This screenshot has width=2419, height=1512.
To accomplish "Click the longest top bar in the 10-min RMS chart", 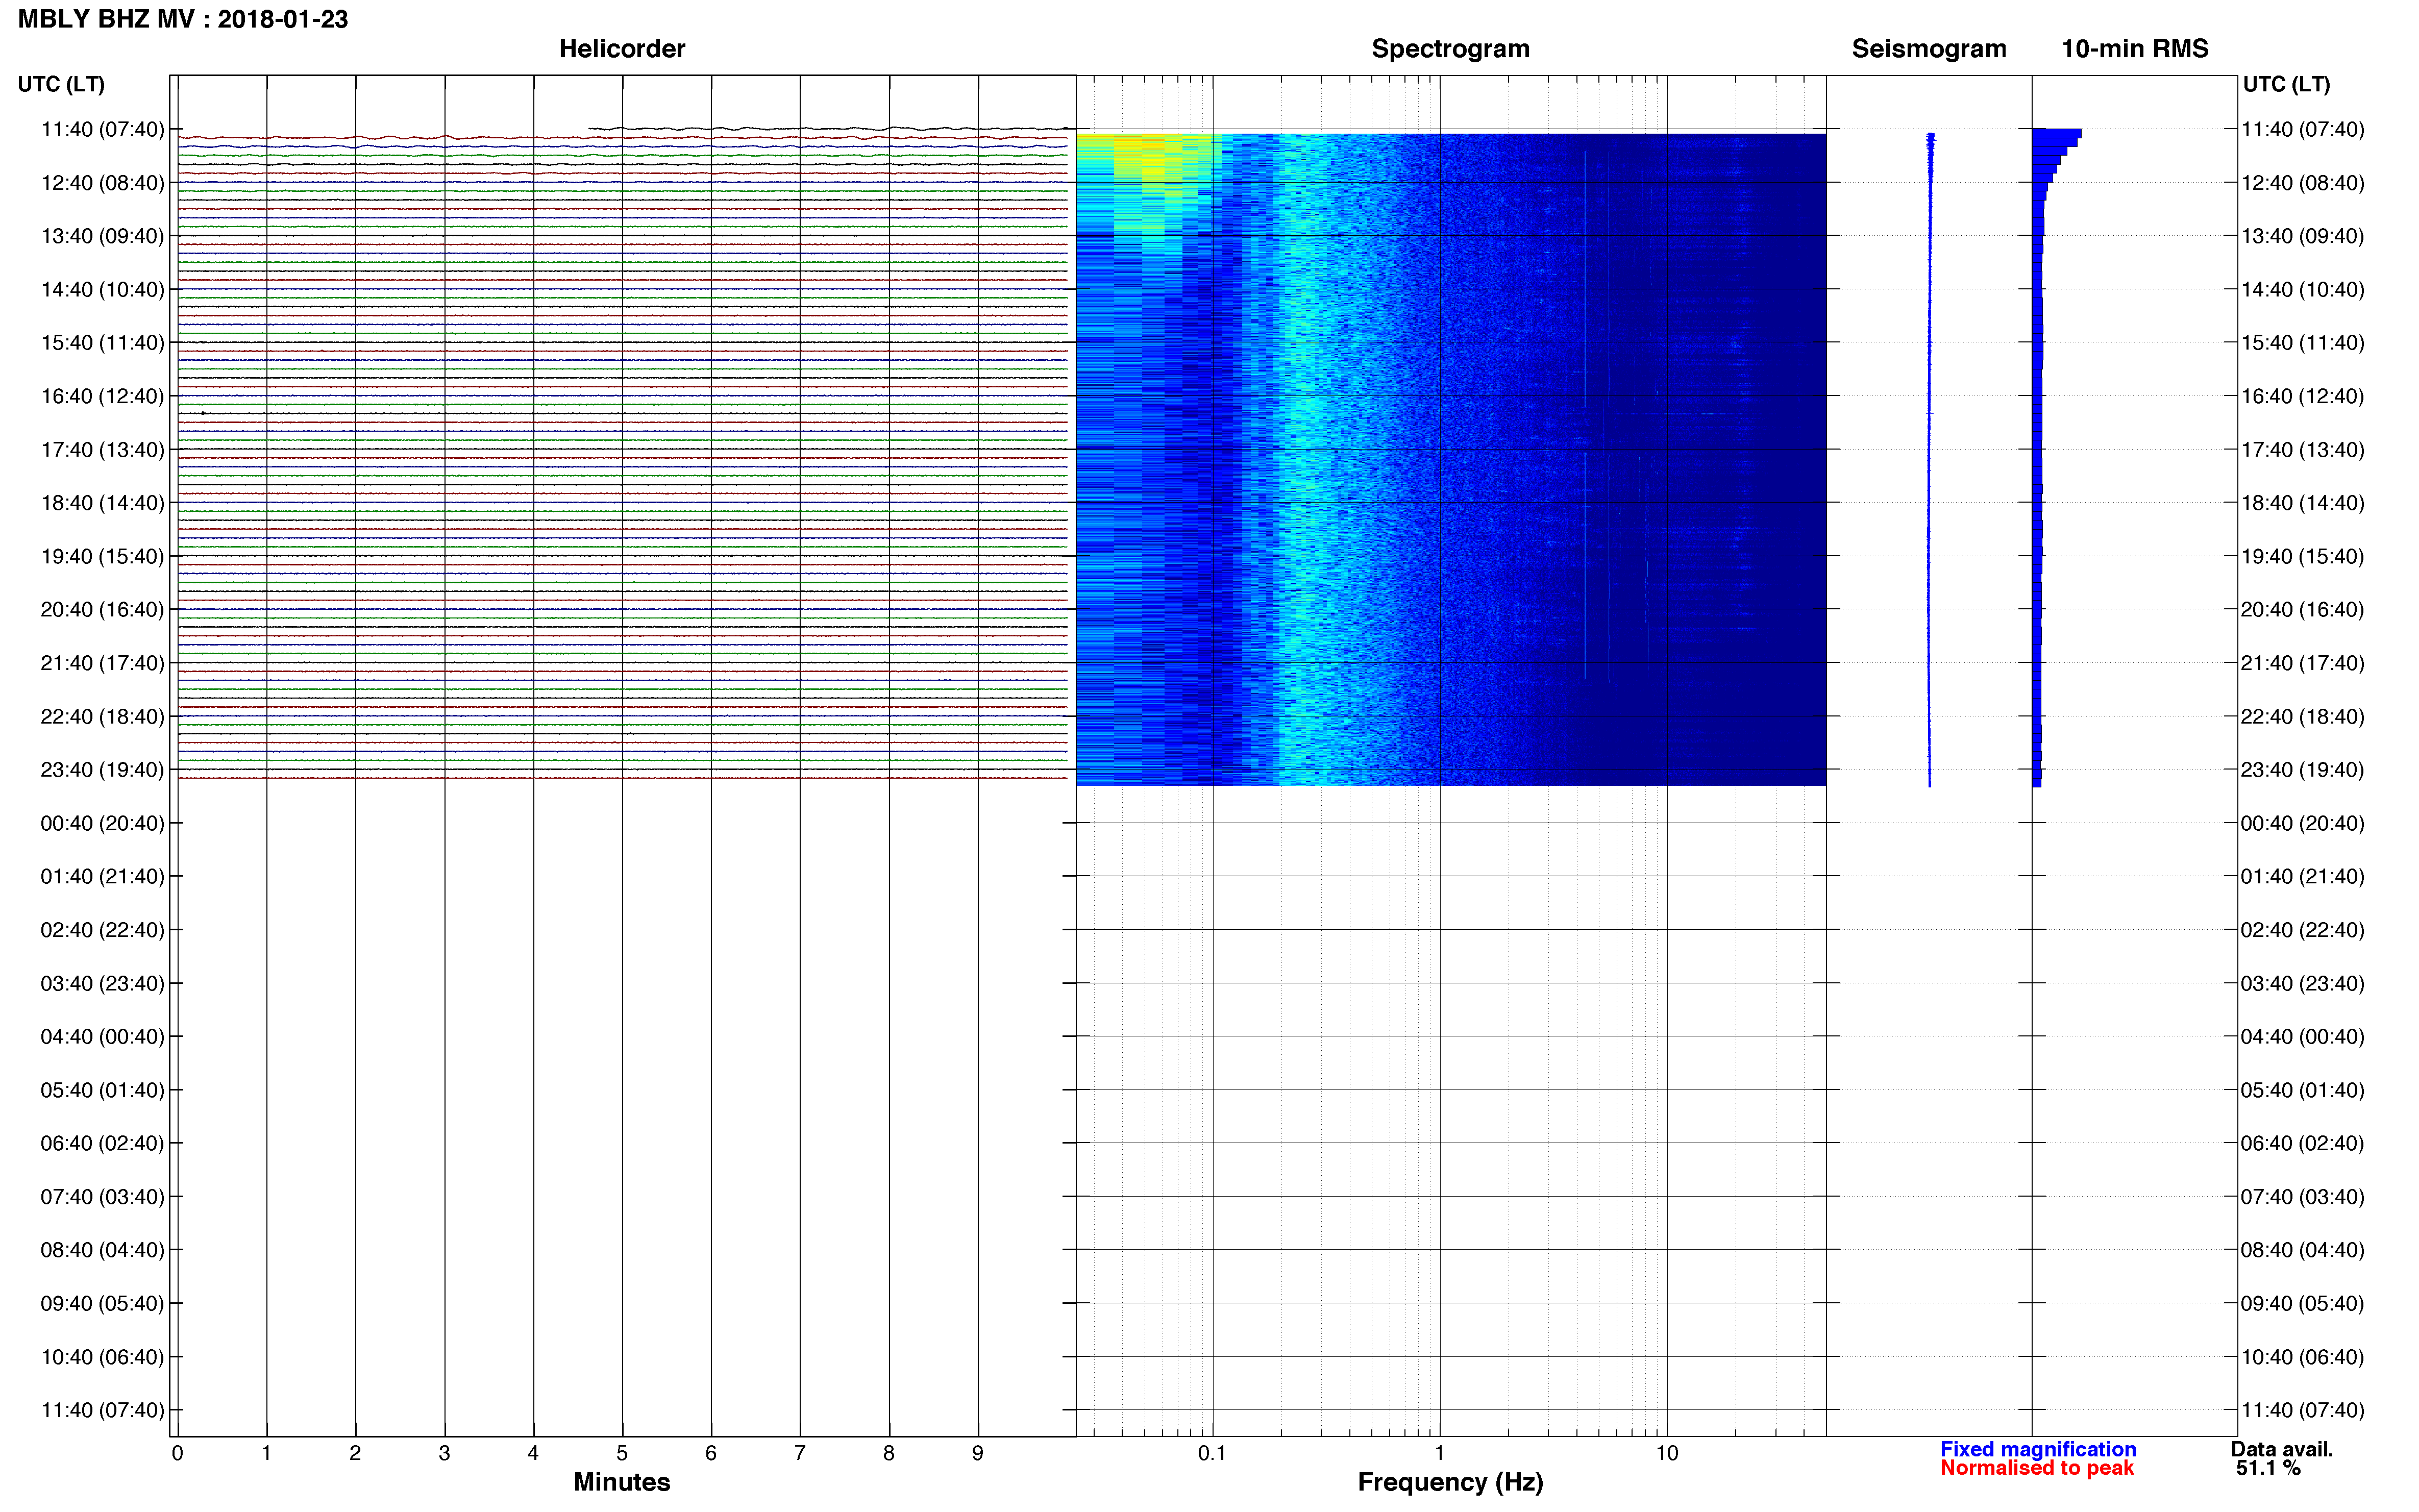I will click(2057, 133).
